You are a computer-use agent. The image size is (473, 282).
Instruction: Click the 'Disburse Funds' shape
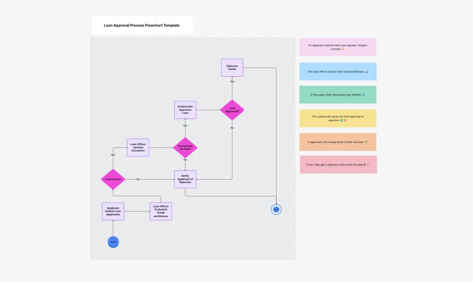232,67
